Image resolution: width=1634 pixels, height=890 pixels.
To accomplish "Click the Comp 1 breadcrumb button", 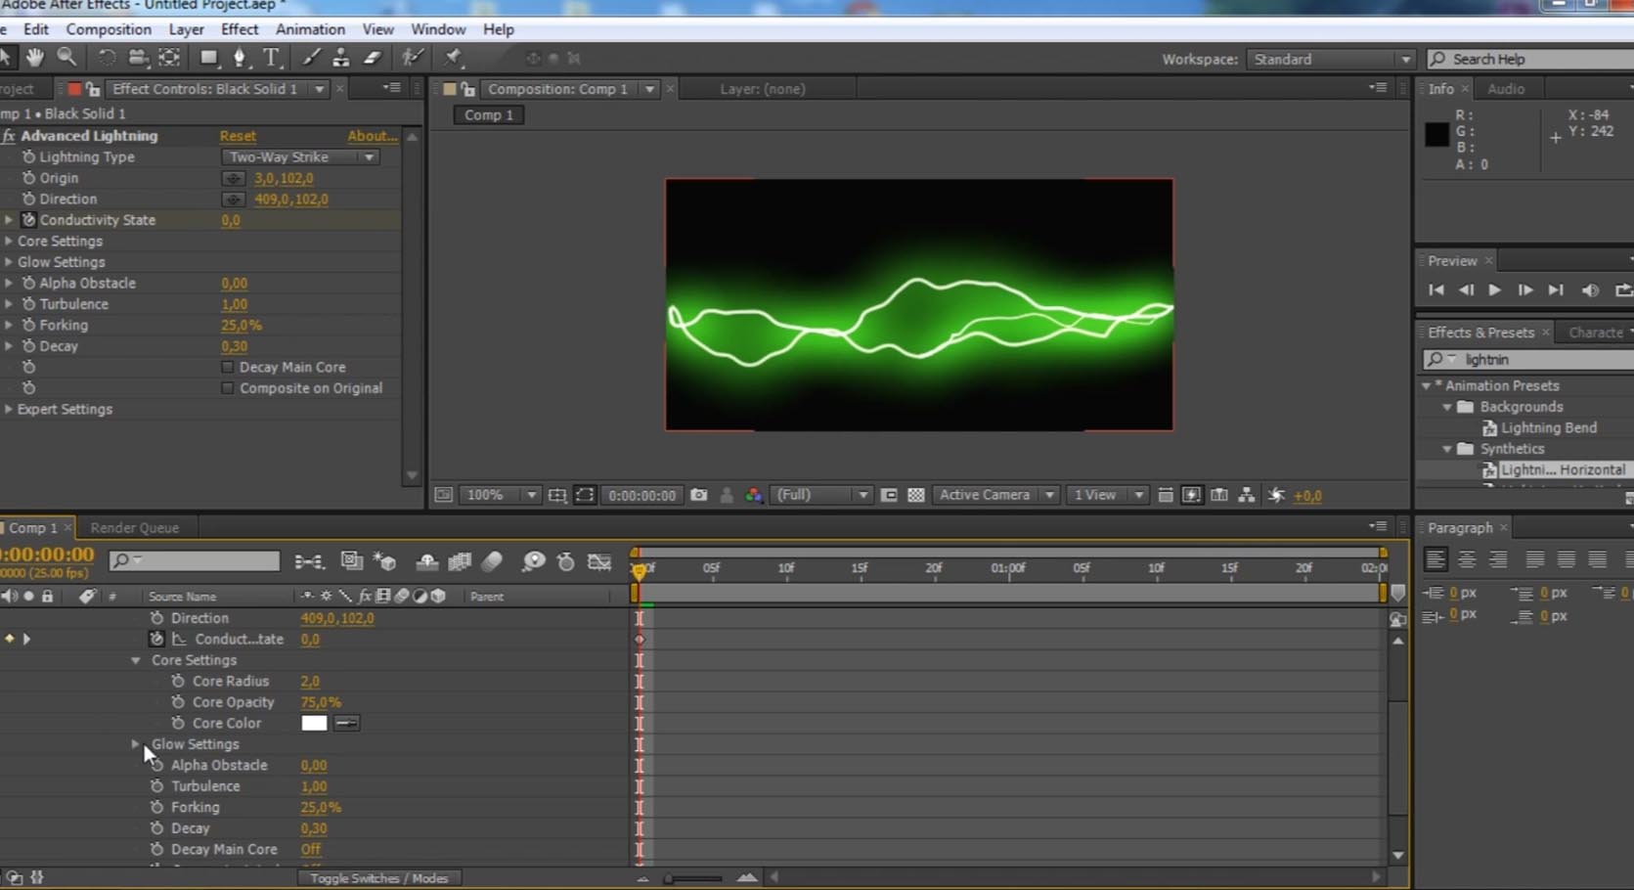I will [x=488, y=114].
